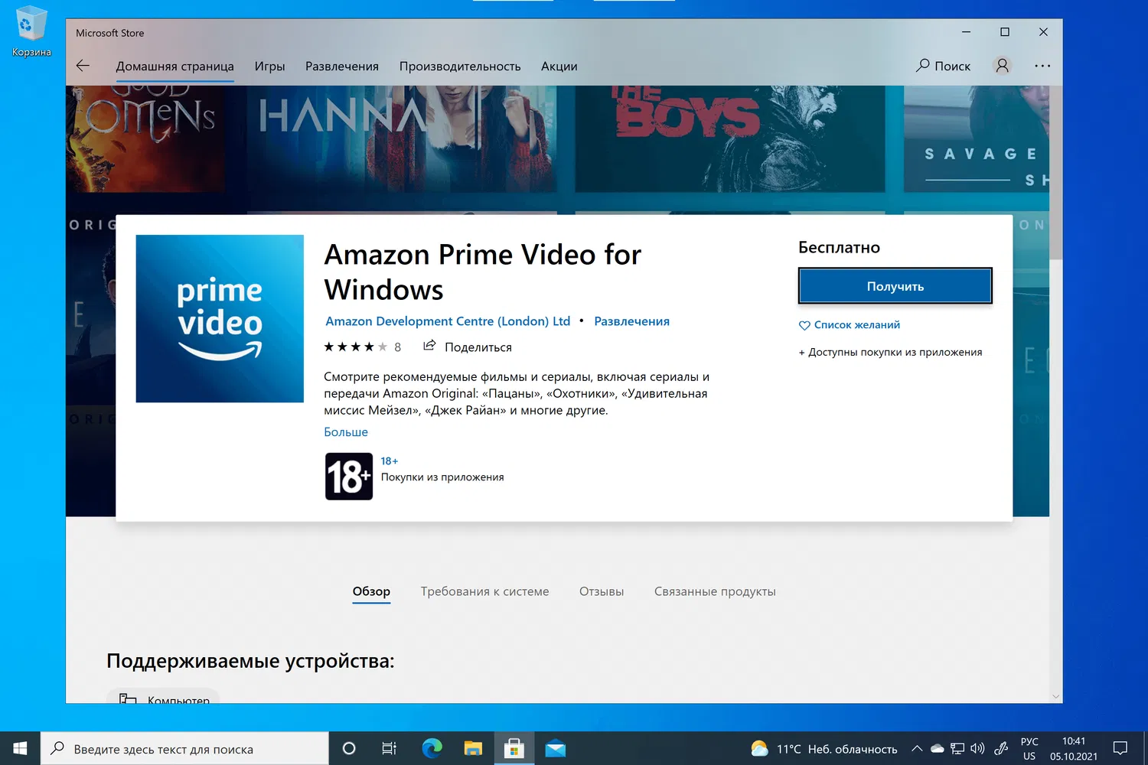1148x765 pixels.
Task: Open the three-dot more options menu
Action: tap(1042, 66)
